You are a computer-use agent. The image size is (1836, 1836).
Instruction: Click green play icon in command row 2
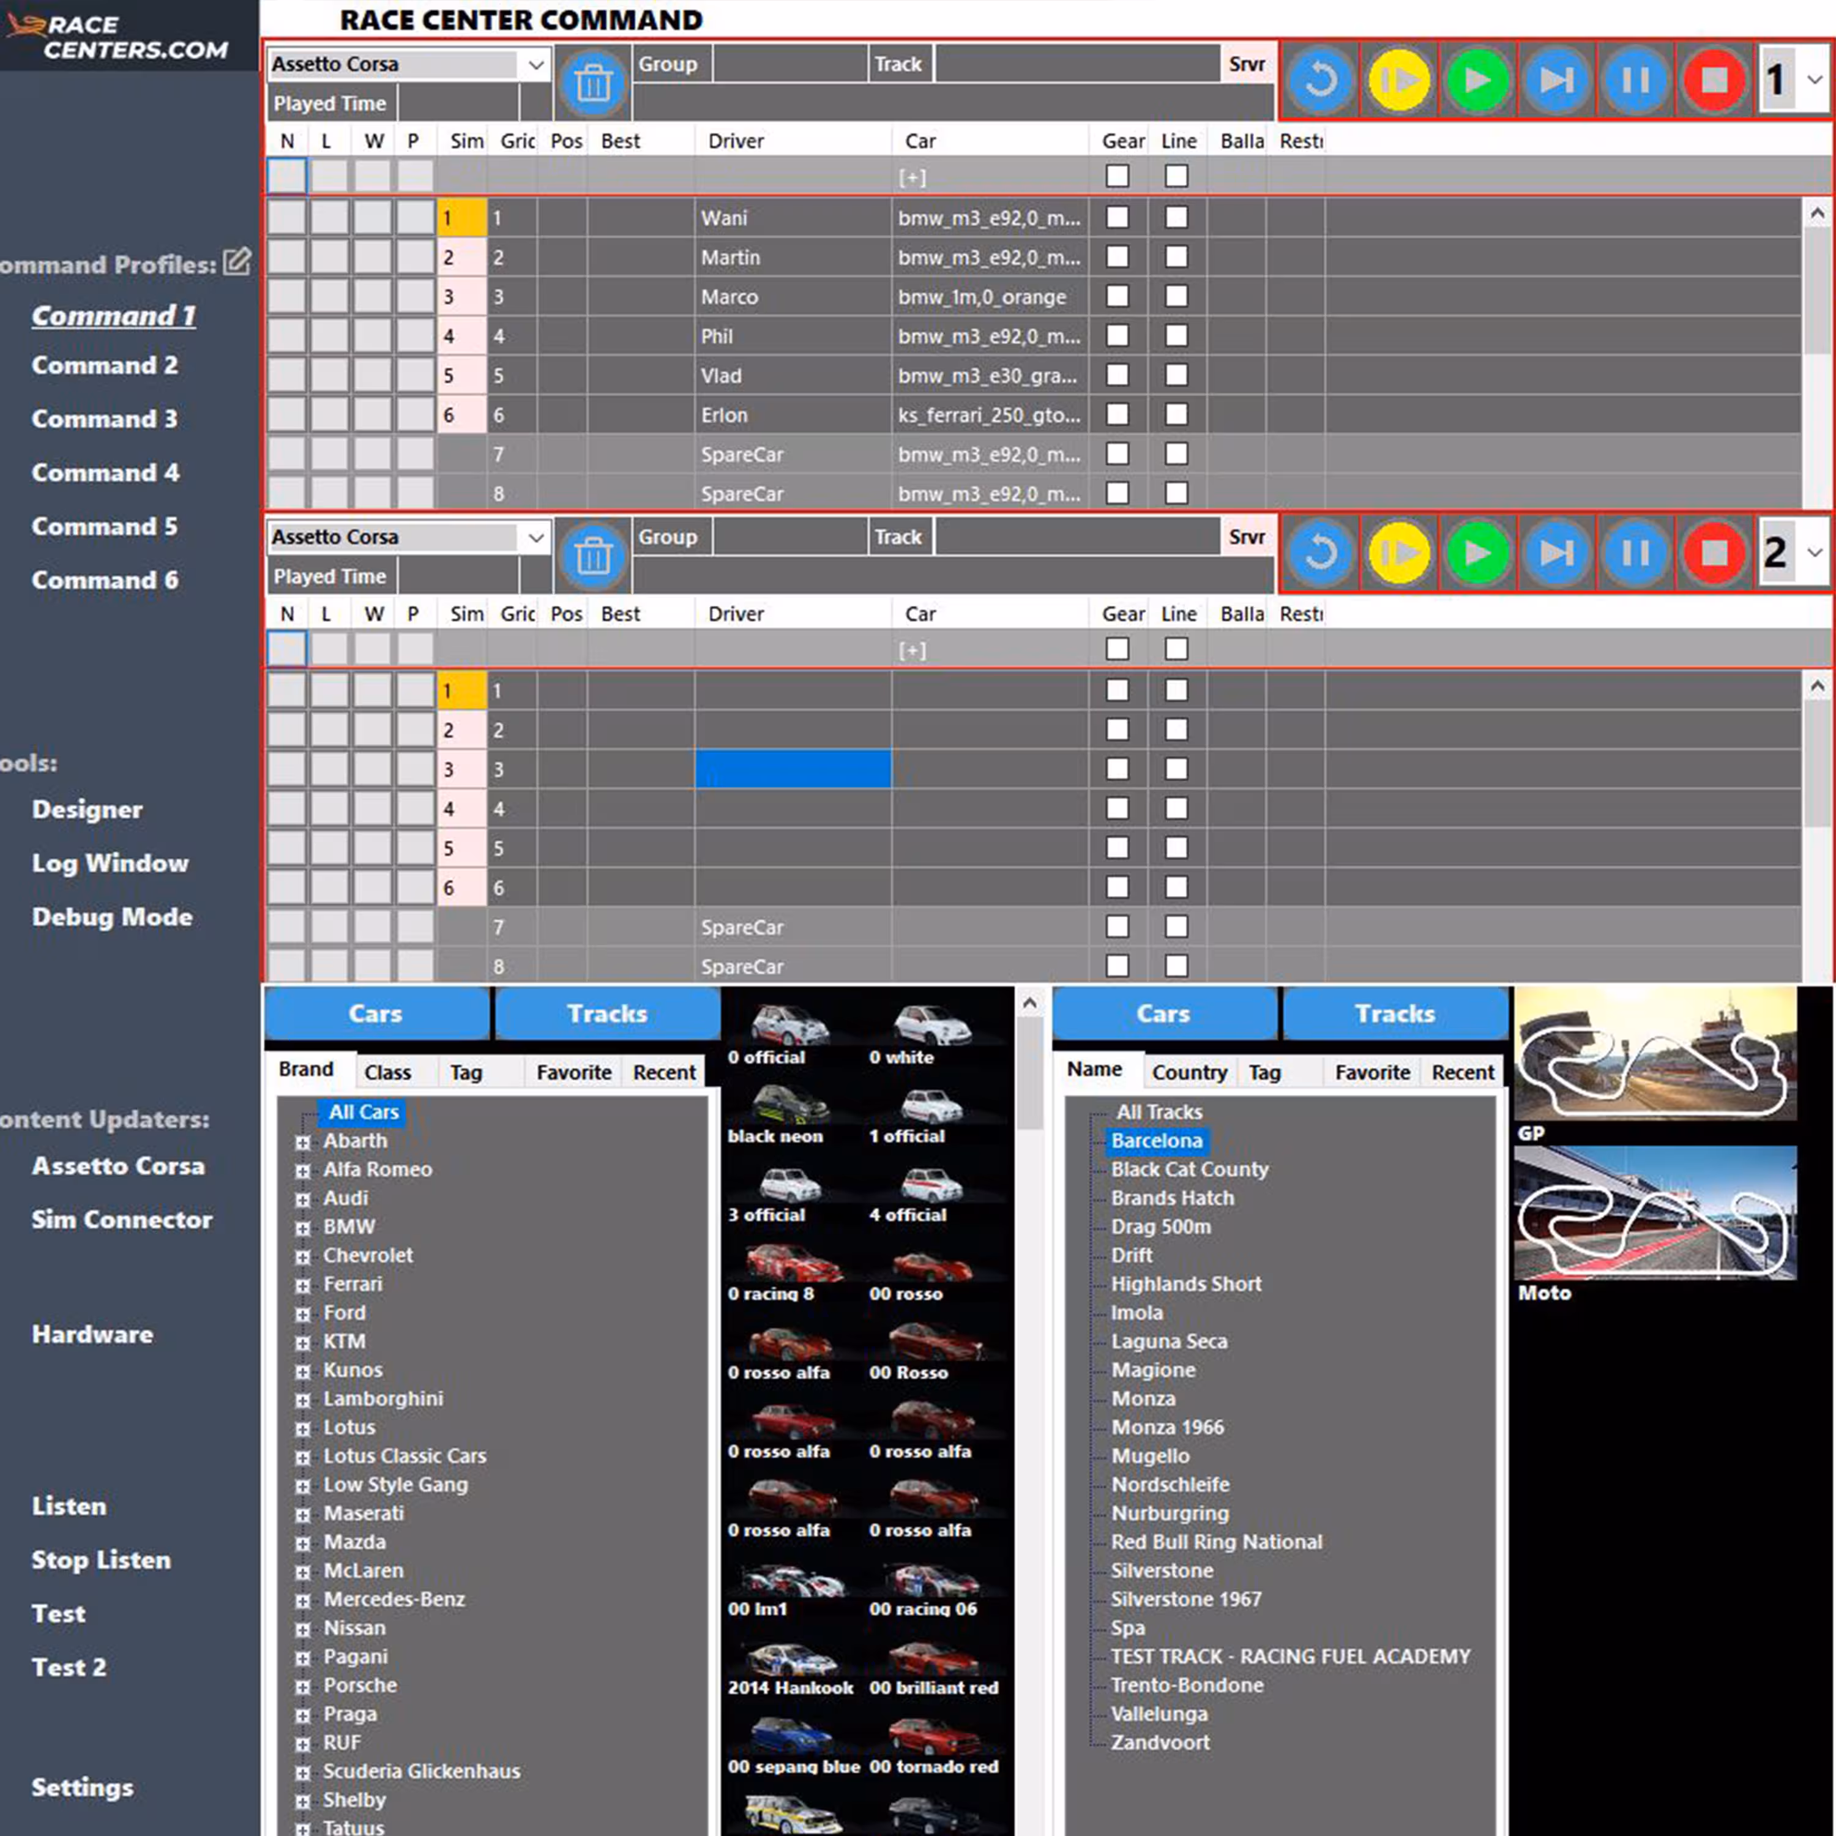coord(1478,552)
